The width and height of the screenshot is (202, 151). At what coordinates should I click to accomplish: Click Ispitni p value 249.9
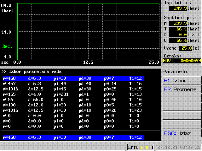point(178,8)
